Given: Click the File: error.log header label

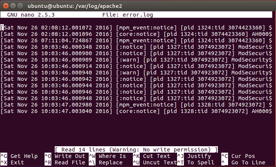Looking at the screenshot, I should click(x=128, y=15).
